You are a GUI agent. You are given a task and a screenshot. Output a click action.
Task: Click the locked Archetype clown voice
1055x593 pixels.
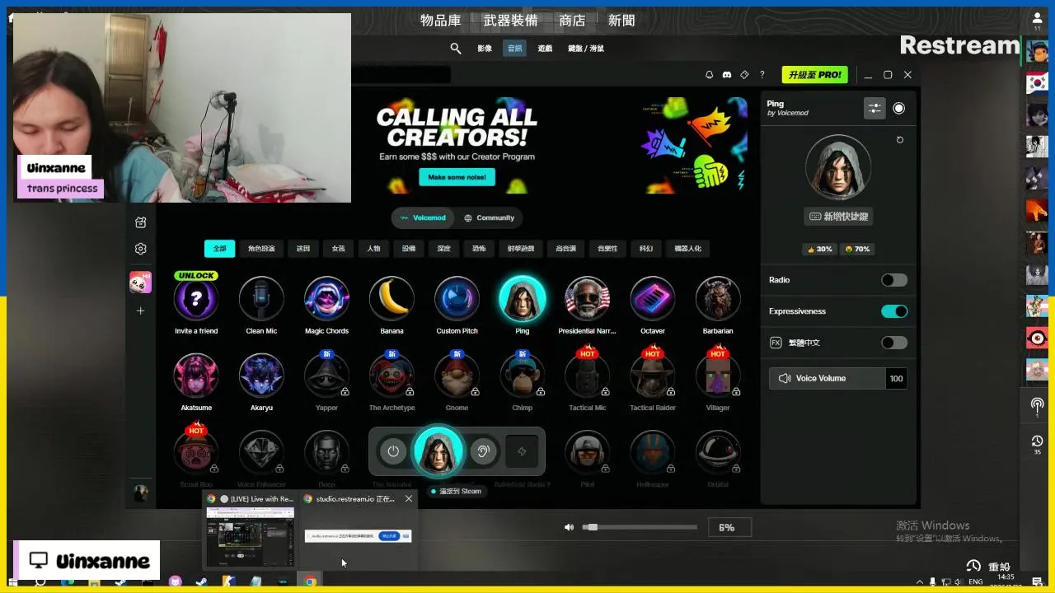tap(392, 376)
